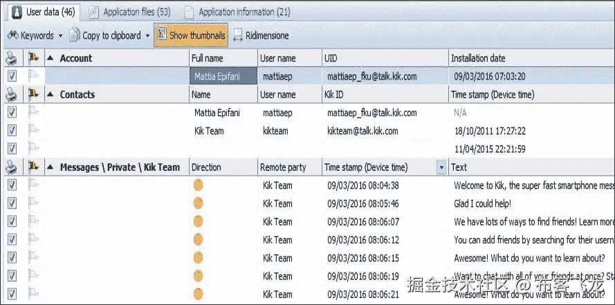Click the printer icon in the Messages header

[11, 167]
